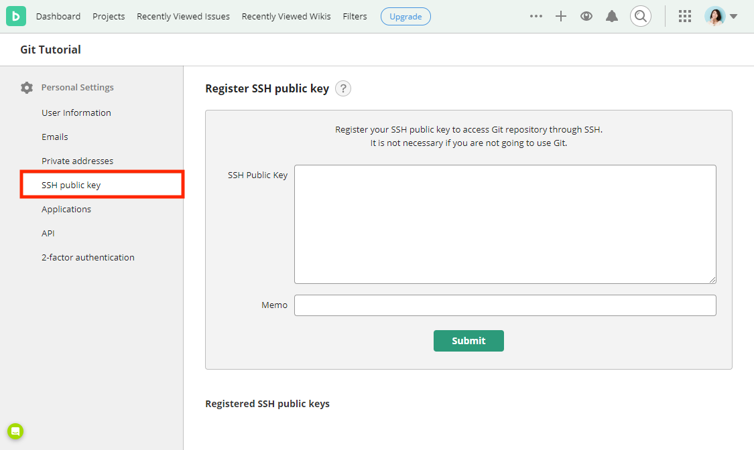This screenshot has width=754, height=450.
Task: Click the Upgrade button
Action: click(x=406, y=16)
